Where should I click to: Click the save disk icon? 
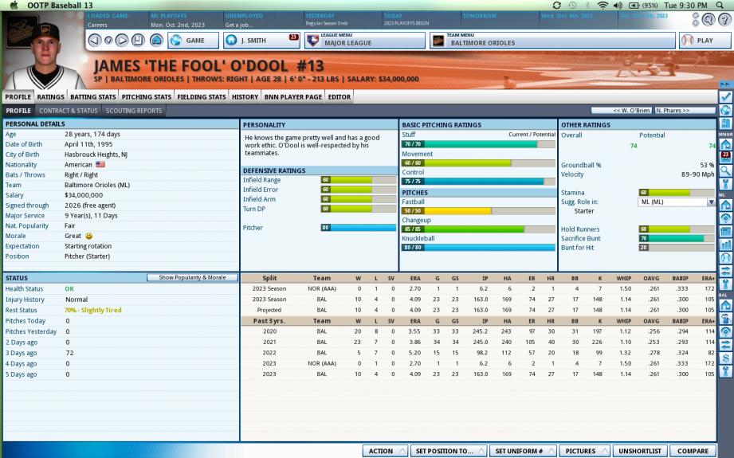[x=138, y=40]
